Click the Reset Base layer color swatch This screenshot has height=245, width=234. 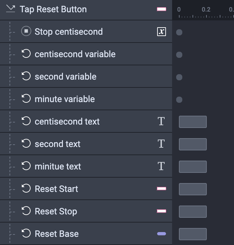coord(162,234)
